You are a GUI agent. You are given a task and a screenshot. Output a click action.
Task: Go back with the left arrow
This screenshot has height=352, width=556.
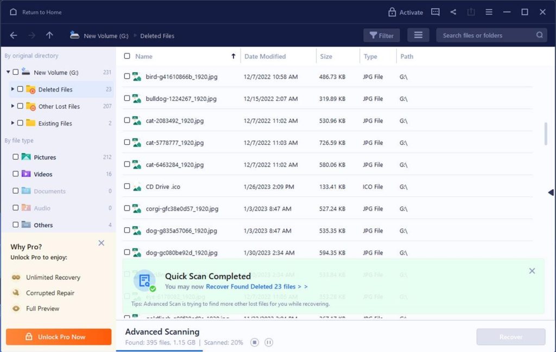pyautogui.click(x=14, y=35)
